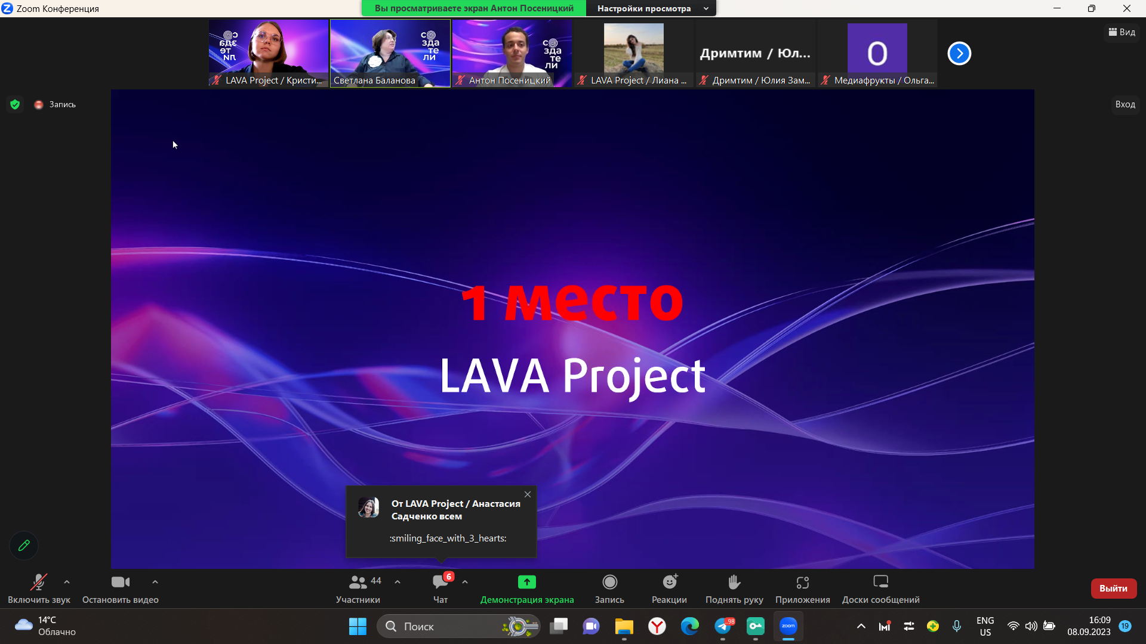
Task: Click the green encryption shield icon
Action: pyautogui.click(x=15, y=104)
